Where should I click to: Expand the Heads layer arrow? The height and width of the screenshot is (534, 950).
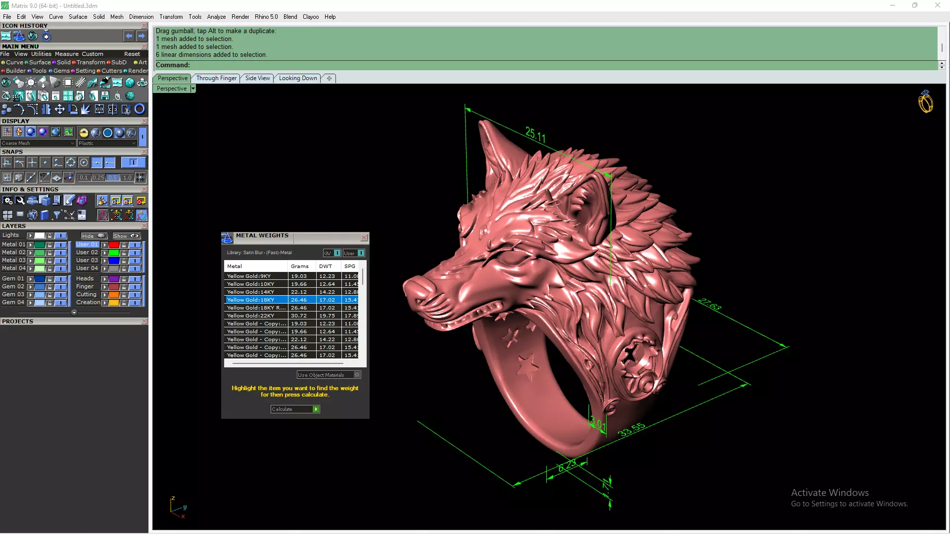pyautogui.click(x=104, y=279)
